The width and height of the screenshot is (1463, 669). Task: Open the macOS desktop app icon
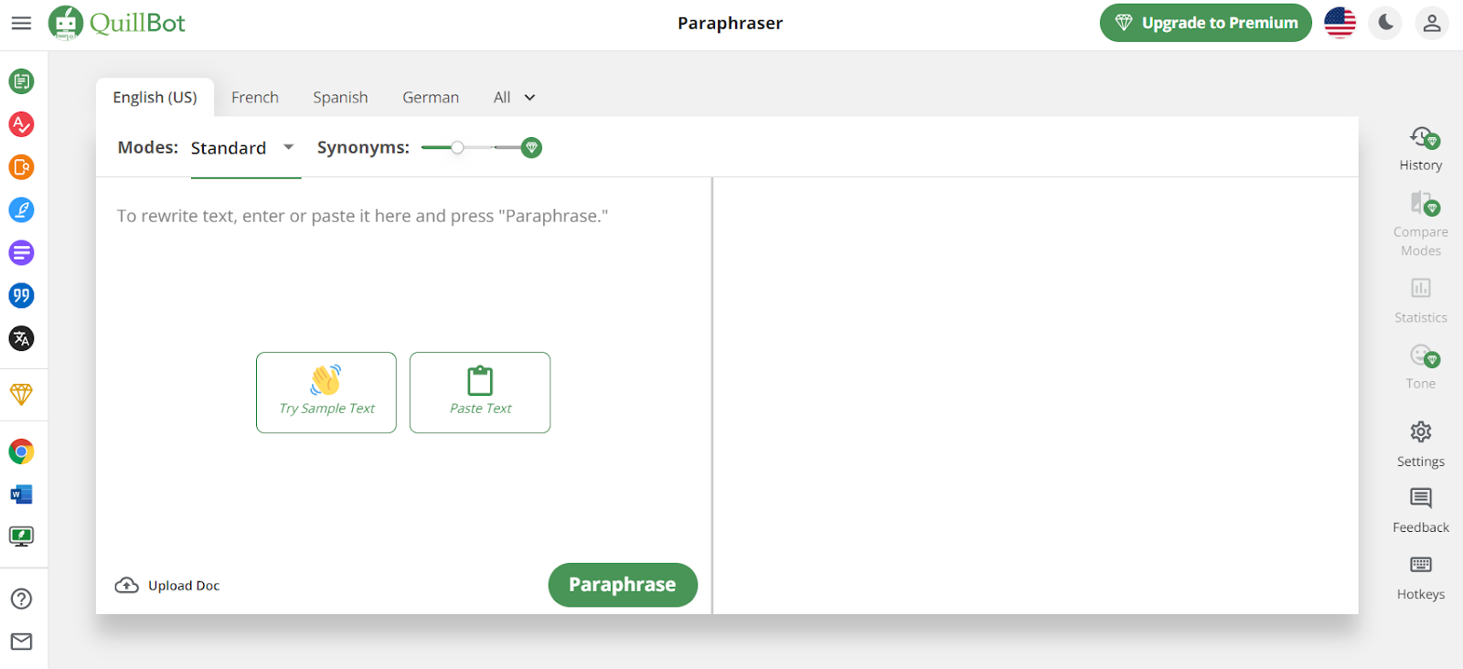21,536
